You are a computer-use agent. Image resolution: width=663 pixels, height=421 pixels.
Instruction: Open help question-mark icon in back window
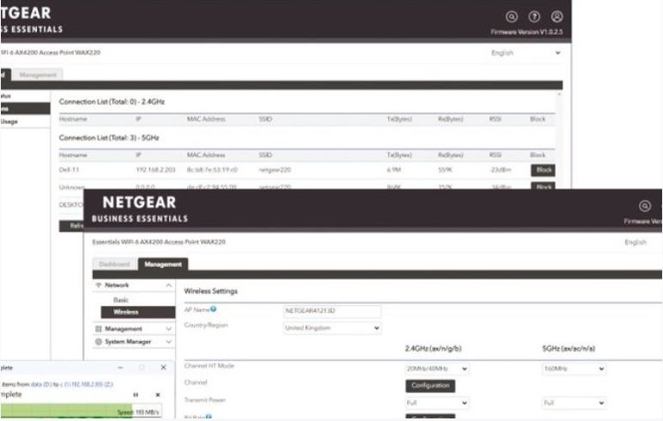[x=534, y=16]
